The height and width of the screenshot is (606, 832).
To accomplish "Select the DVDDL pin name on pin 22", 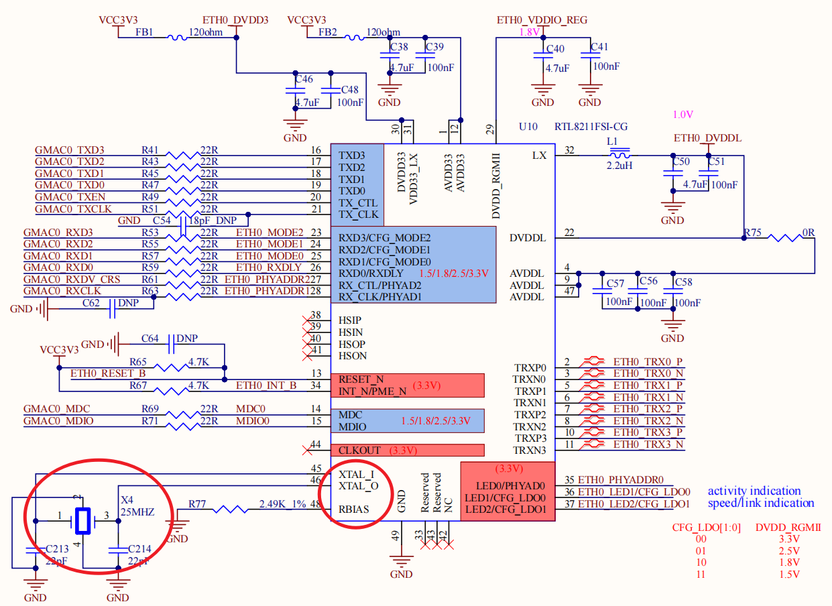I will (x=528, y=237).
